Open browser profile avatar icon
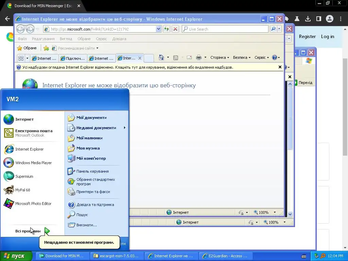The image size is (348, 261). [x=330, y=19]
